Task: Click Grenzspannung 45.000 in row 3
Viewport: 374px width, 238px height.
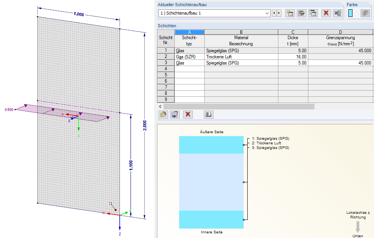Action: click(x=340, y=63)
